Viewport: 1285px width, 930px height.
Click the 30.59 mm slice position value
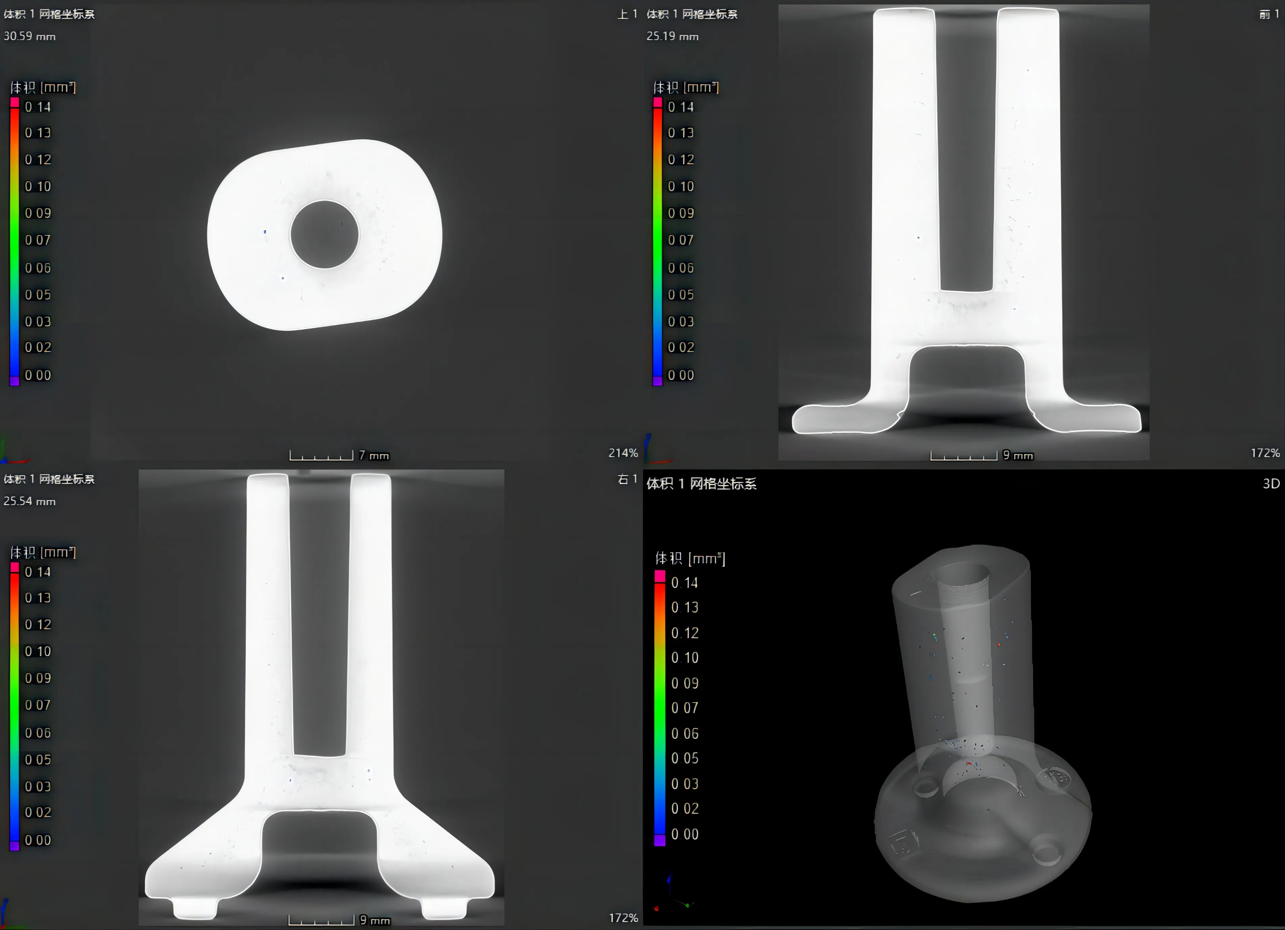pyautogui.click(x=29, y=36)
